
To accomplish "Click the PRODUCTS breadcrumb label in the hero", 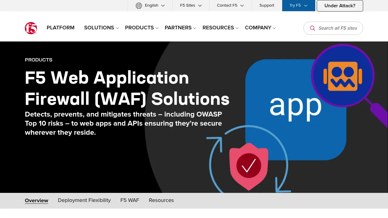I will pyautogui.click(x=38, y=60).
